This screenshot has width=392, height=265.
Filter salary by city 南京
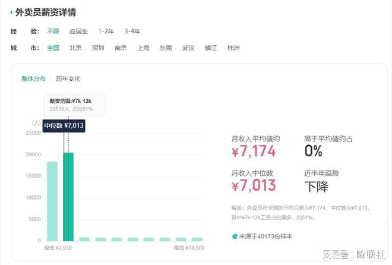click(121, 48)
